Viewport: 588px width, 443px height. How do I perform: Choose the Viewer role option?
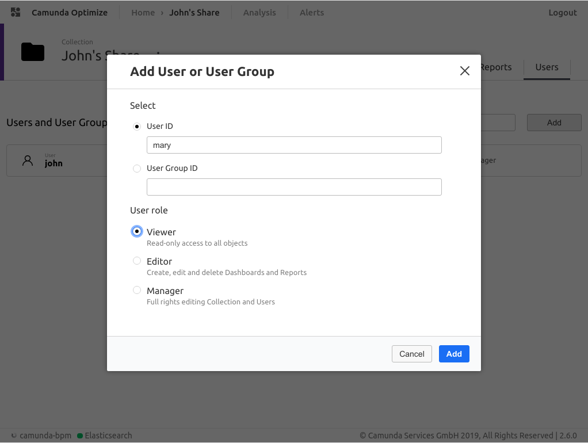[137, 231]
